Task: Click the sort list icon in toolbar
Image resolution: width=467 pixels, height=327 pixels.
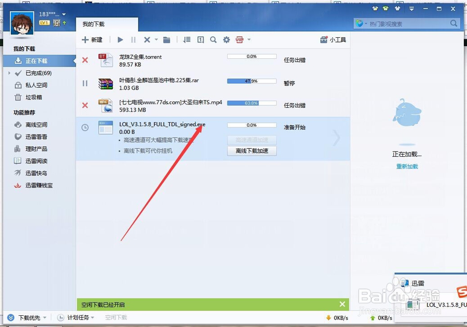Action: 187,40
